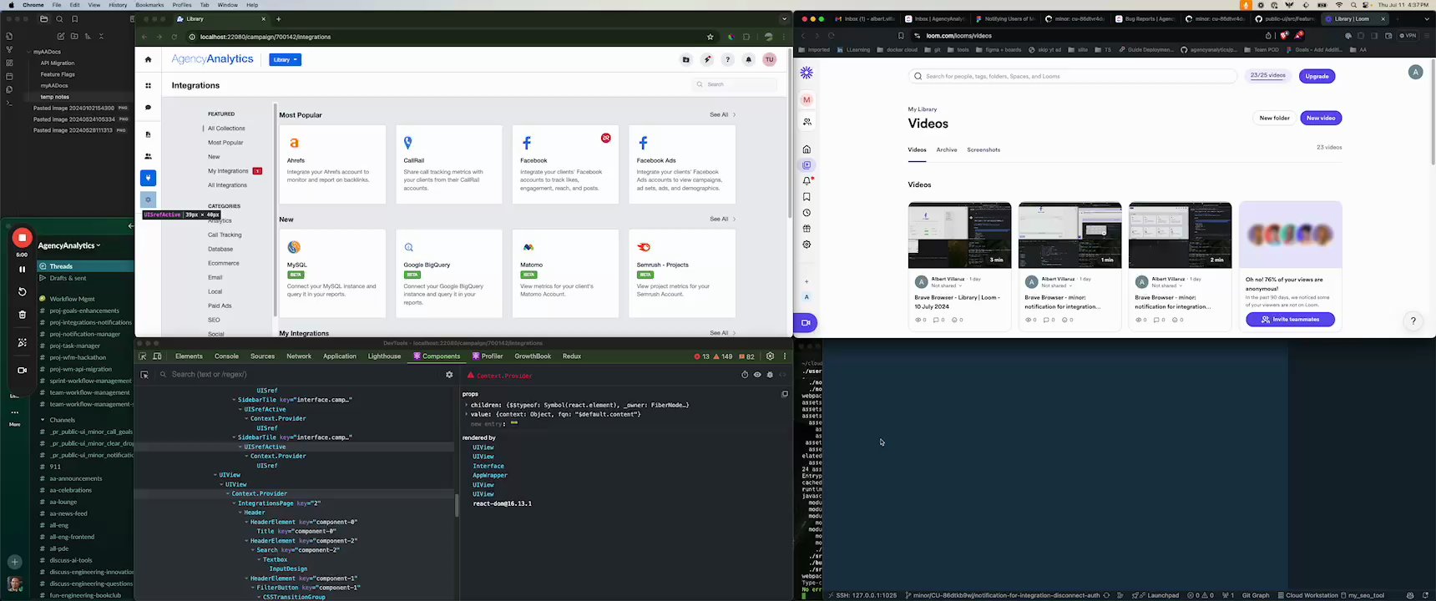Expand See All for Most Popular integrations
Screen dimensions: 1436x601
tap(722, 115)
